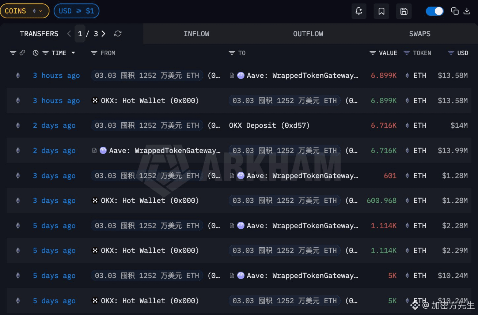Click the ETH token label in the $13.99M row
The height and width of the screenshot is (315, 478).
[x=420, y=150]
